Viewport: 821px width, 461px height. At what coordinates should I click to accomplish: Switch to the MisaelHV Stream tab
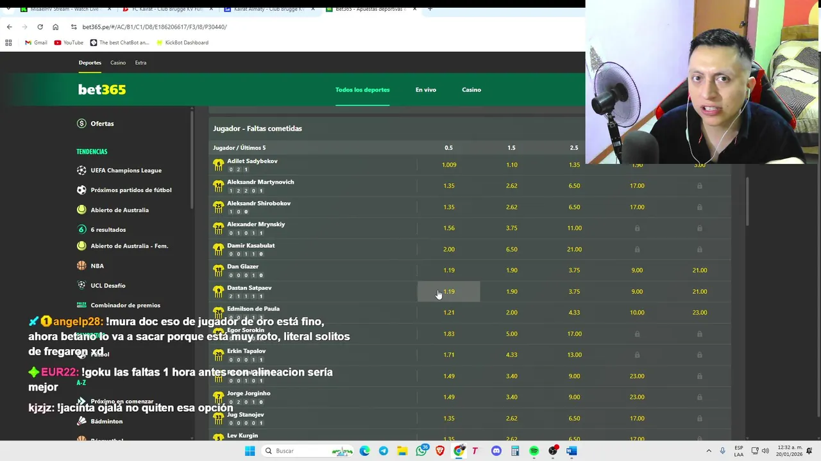coord(66,9)
